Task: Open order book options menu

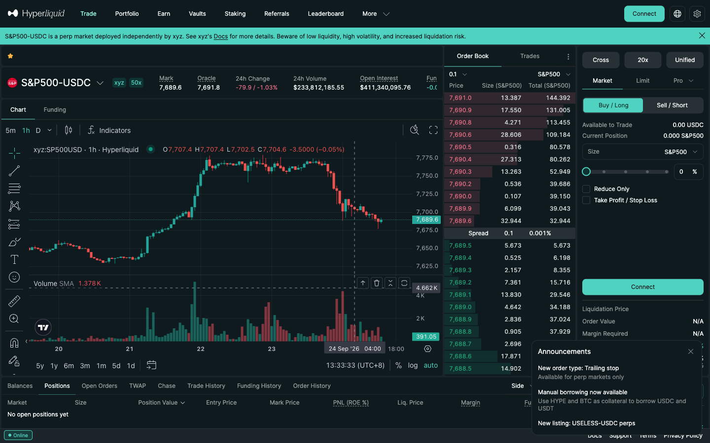Action: click(568, 57)
